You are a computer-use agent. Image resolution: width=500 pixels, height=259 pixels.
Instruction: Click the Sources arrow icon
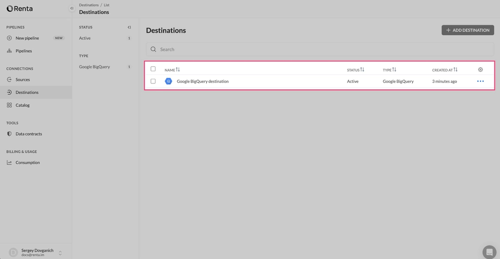pyautogui.click(x=9, y=79)
